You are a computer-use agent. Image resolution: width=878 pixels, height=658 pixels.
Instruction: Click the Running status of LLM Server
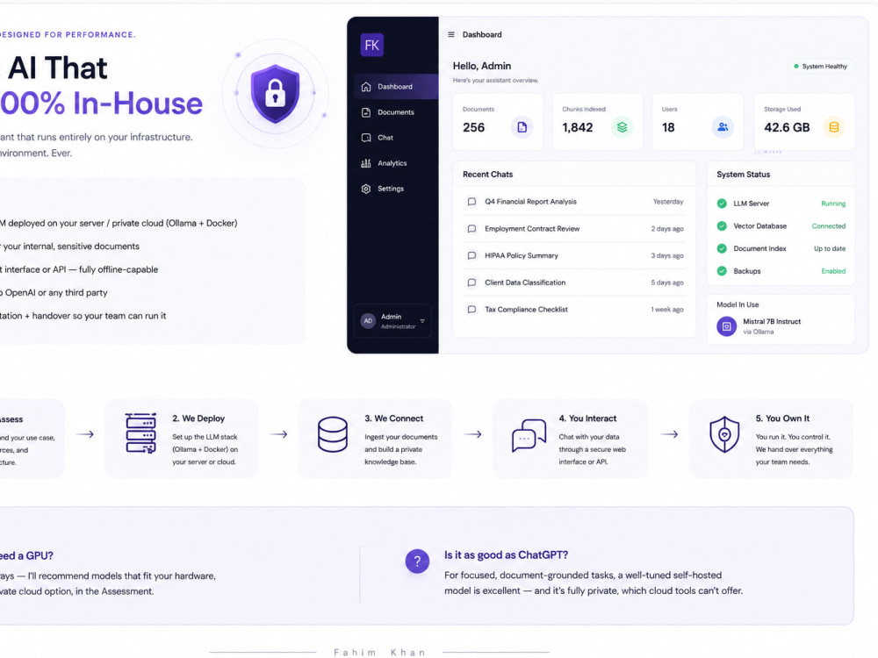point(833,204)
